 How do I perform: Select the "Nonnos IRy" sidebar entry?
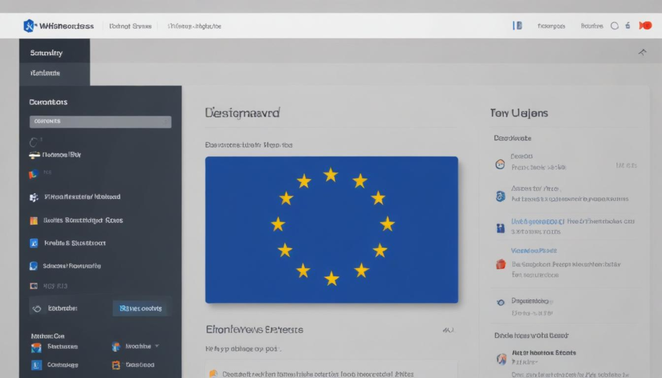pos(61,155)
